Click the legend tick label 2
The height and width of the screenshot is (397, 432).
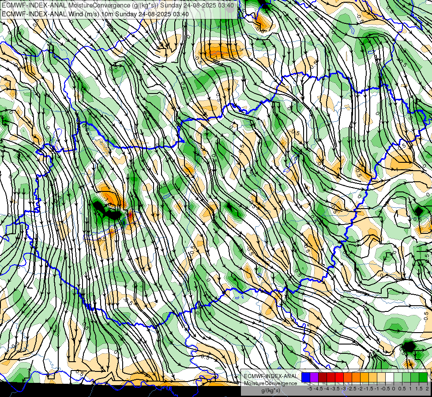(x=427, y=389)
